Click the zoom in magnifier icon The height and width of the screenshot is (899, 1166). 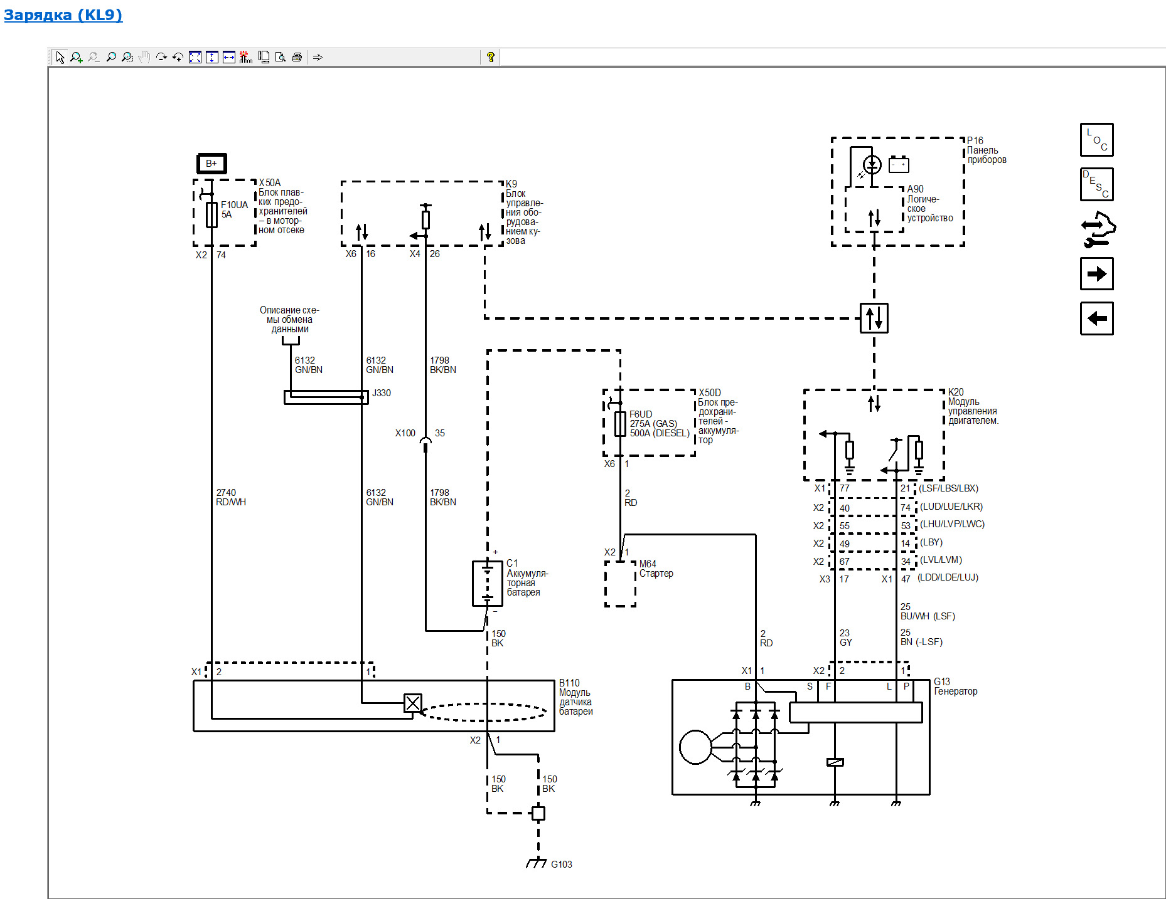click(x=77, y=57)
